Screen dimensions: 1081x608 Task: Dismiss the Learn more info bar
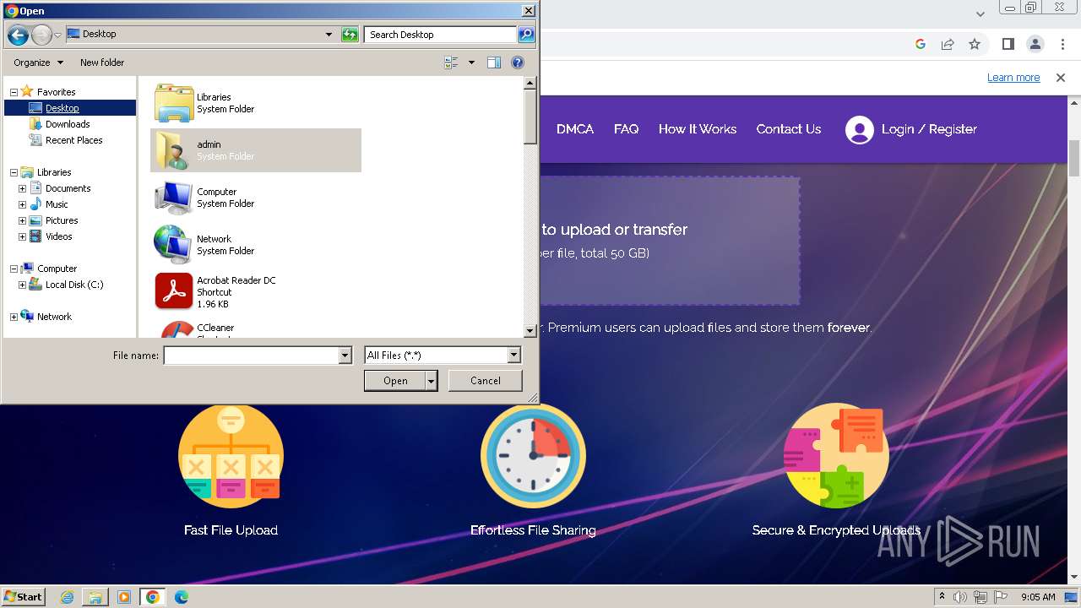1061,78
